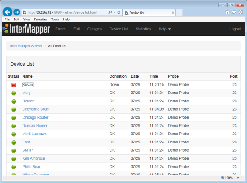The height and width of the screenshot is (183, 247).
Task: Click the search magnifier in address bar
Action: pyautogui.click(x=110, y=12)
